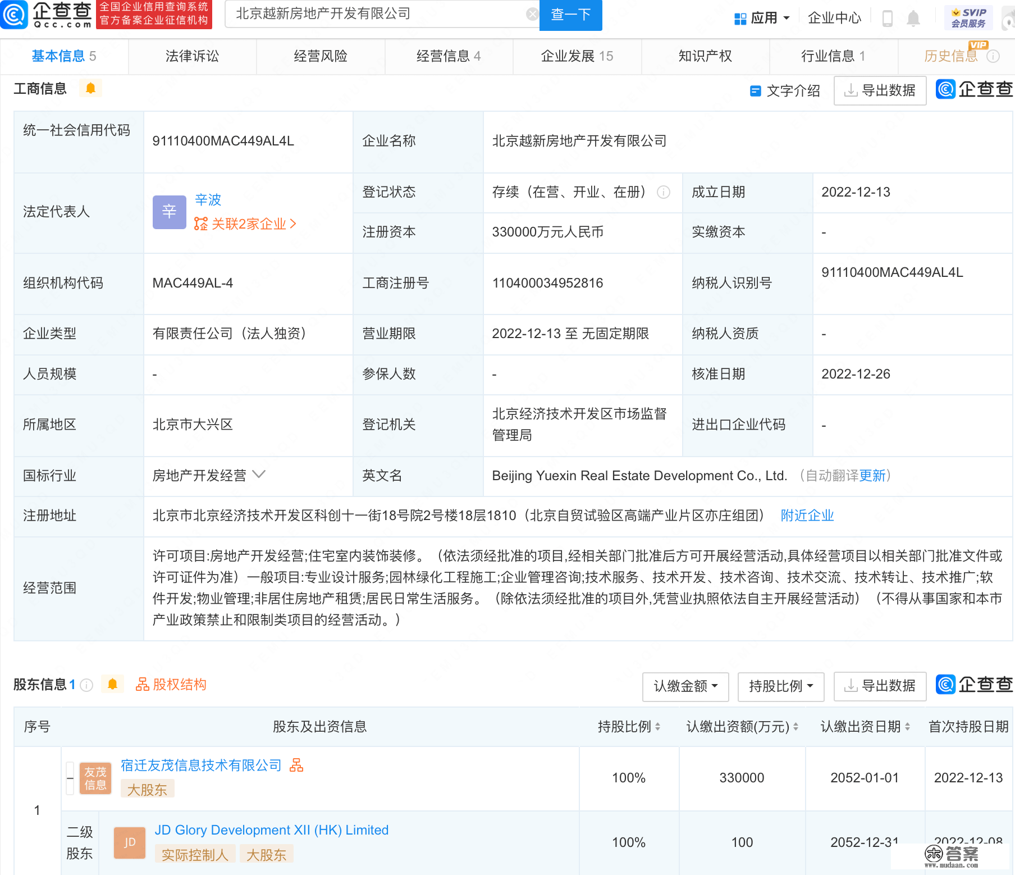Click 导出数据 in the 股东信息 section
This screenshot has width=1015, height=875.
coord(880,686)
